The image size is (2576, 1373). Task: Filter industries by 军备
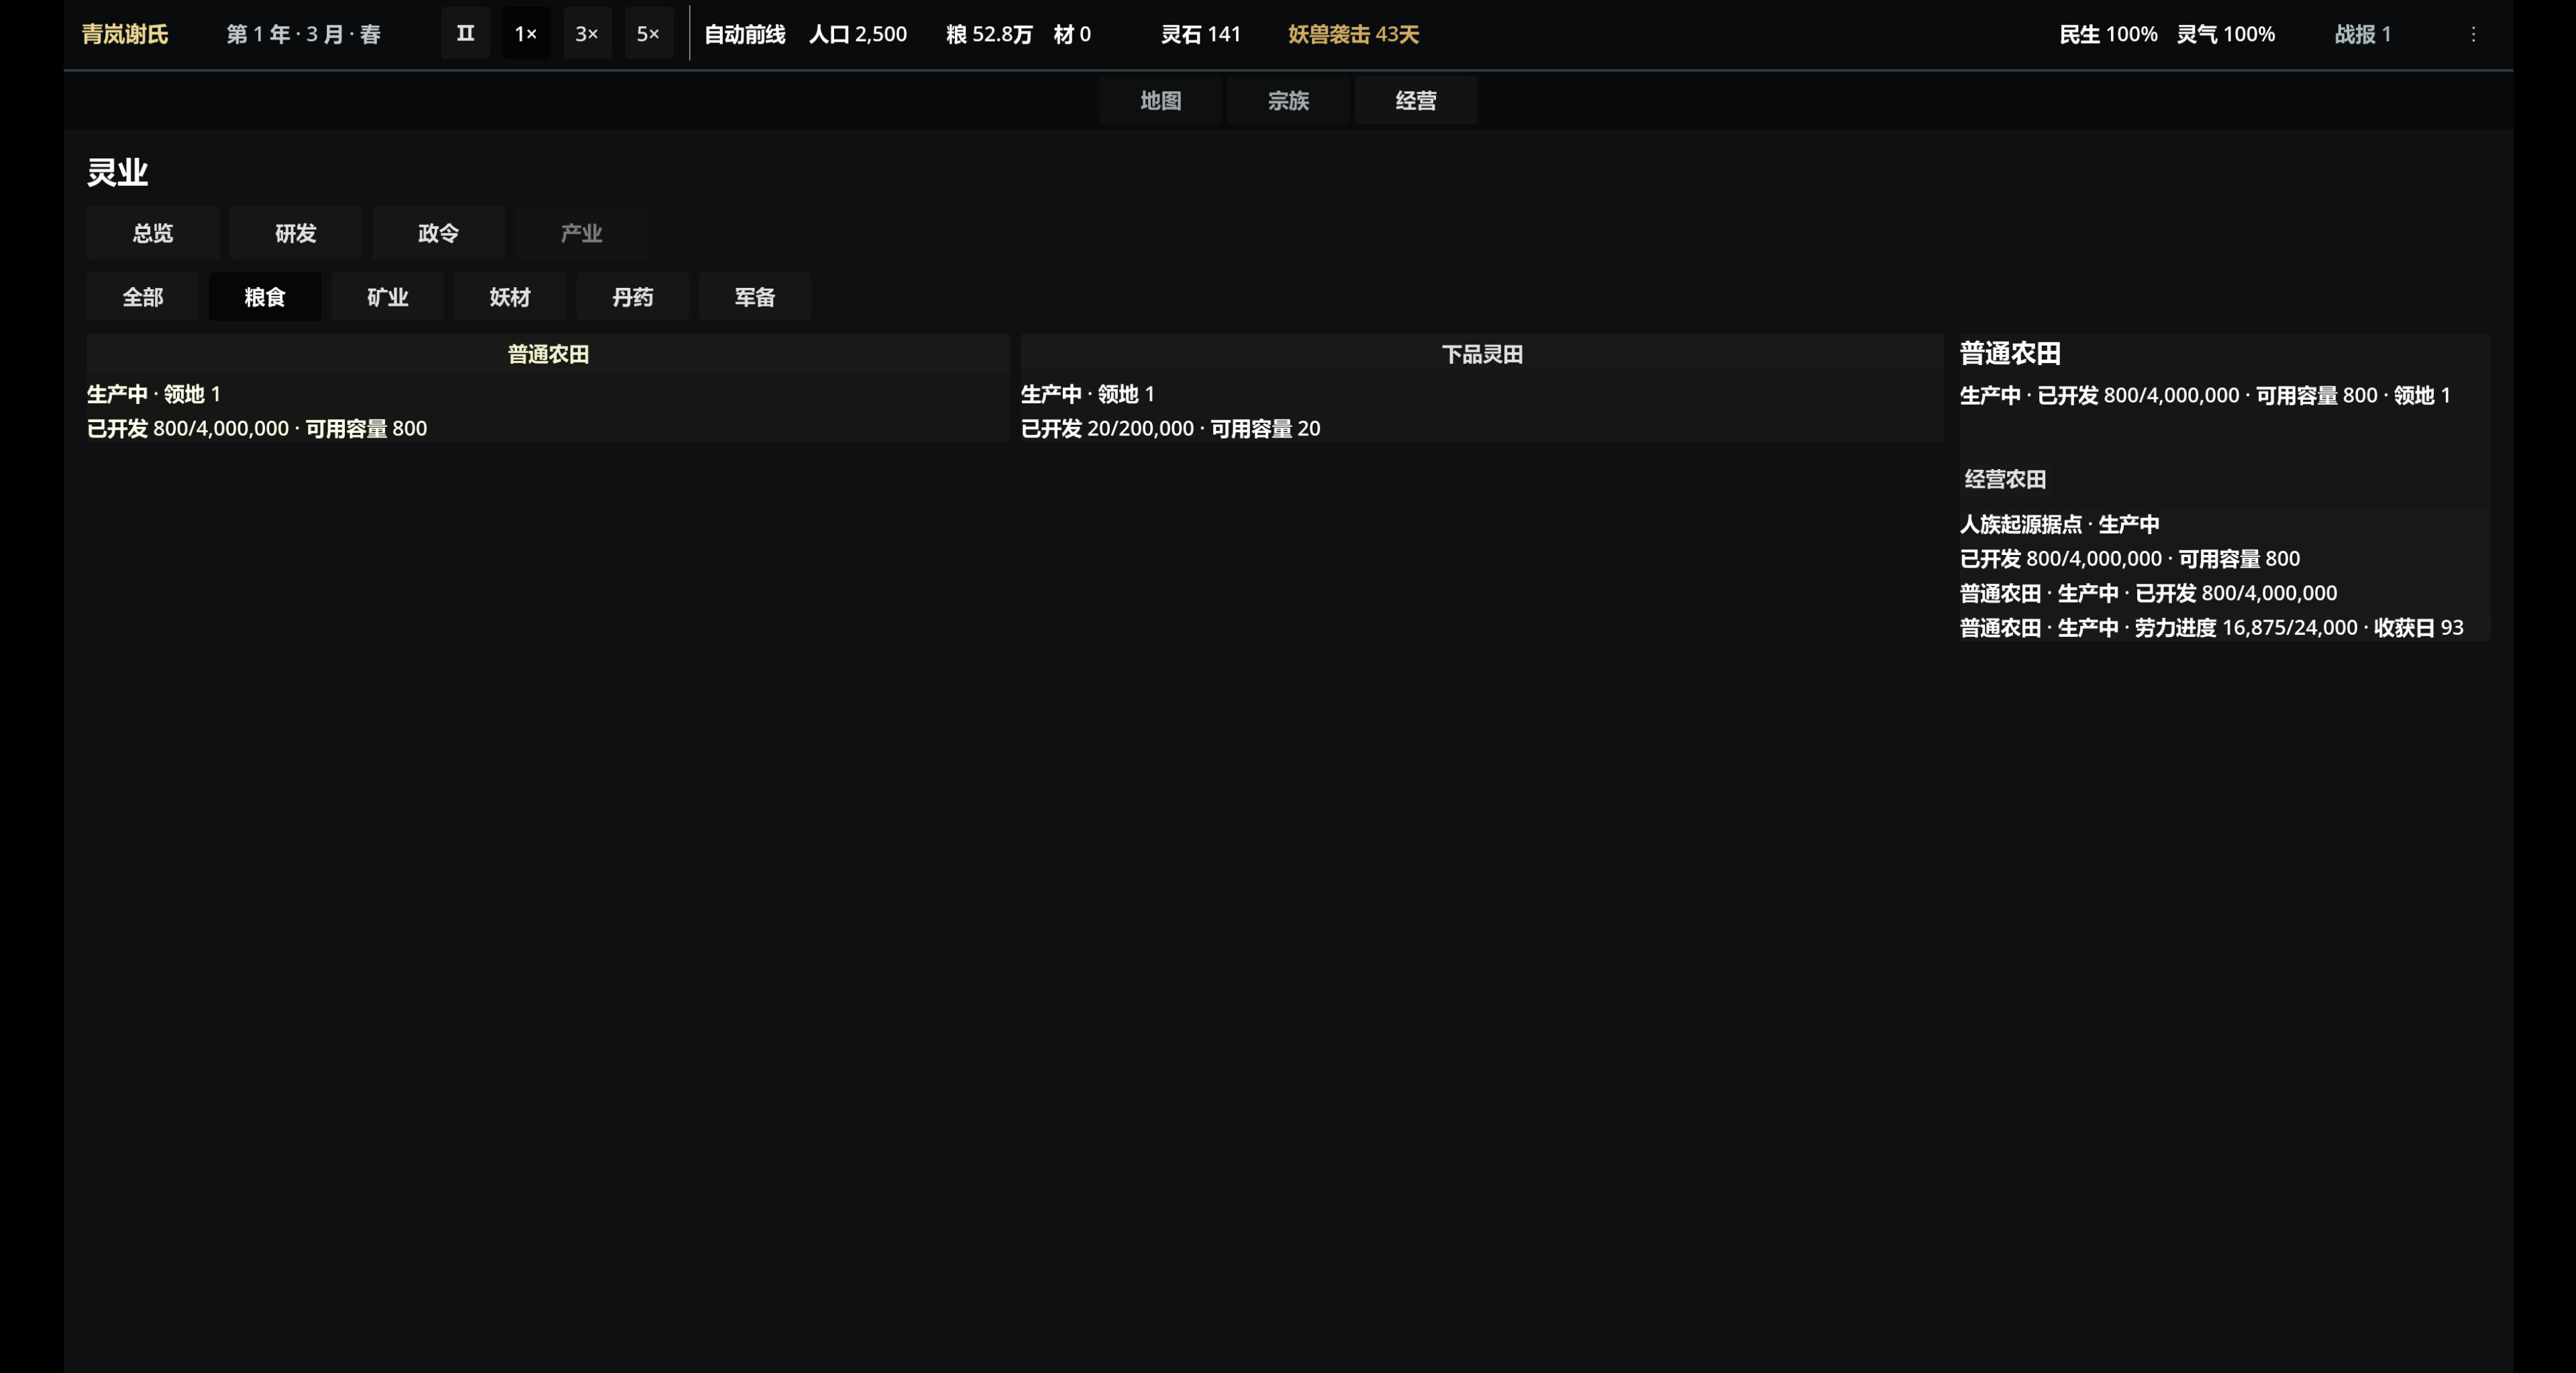tap(755, 297)
